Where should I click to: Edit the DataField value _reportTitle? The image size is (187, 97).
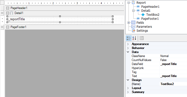click(x=173, y=64)
